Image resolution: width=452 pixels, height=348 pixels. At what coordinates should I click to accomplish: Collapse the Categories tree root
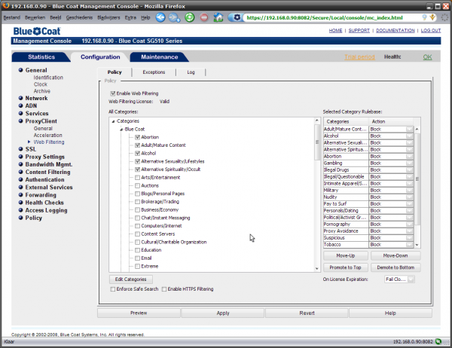113,121
